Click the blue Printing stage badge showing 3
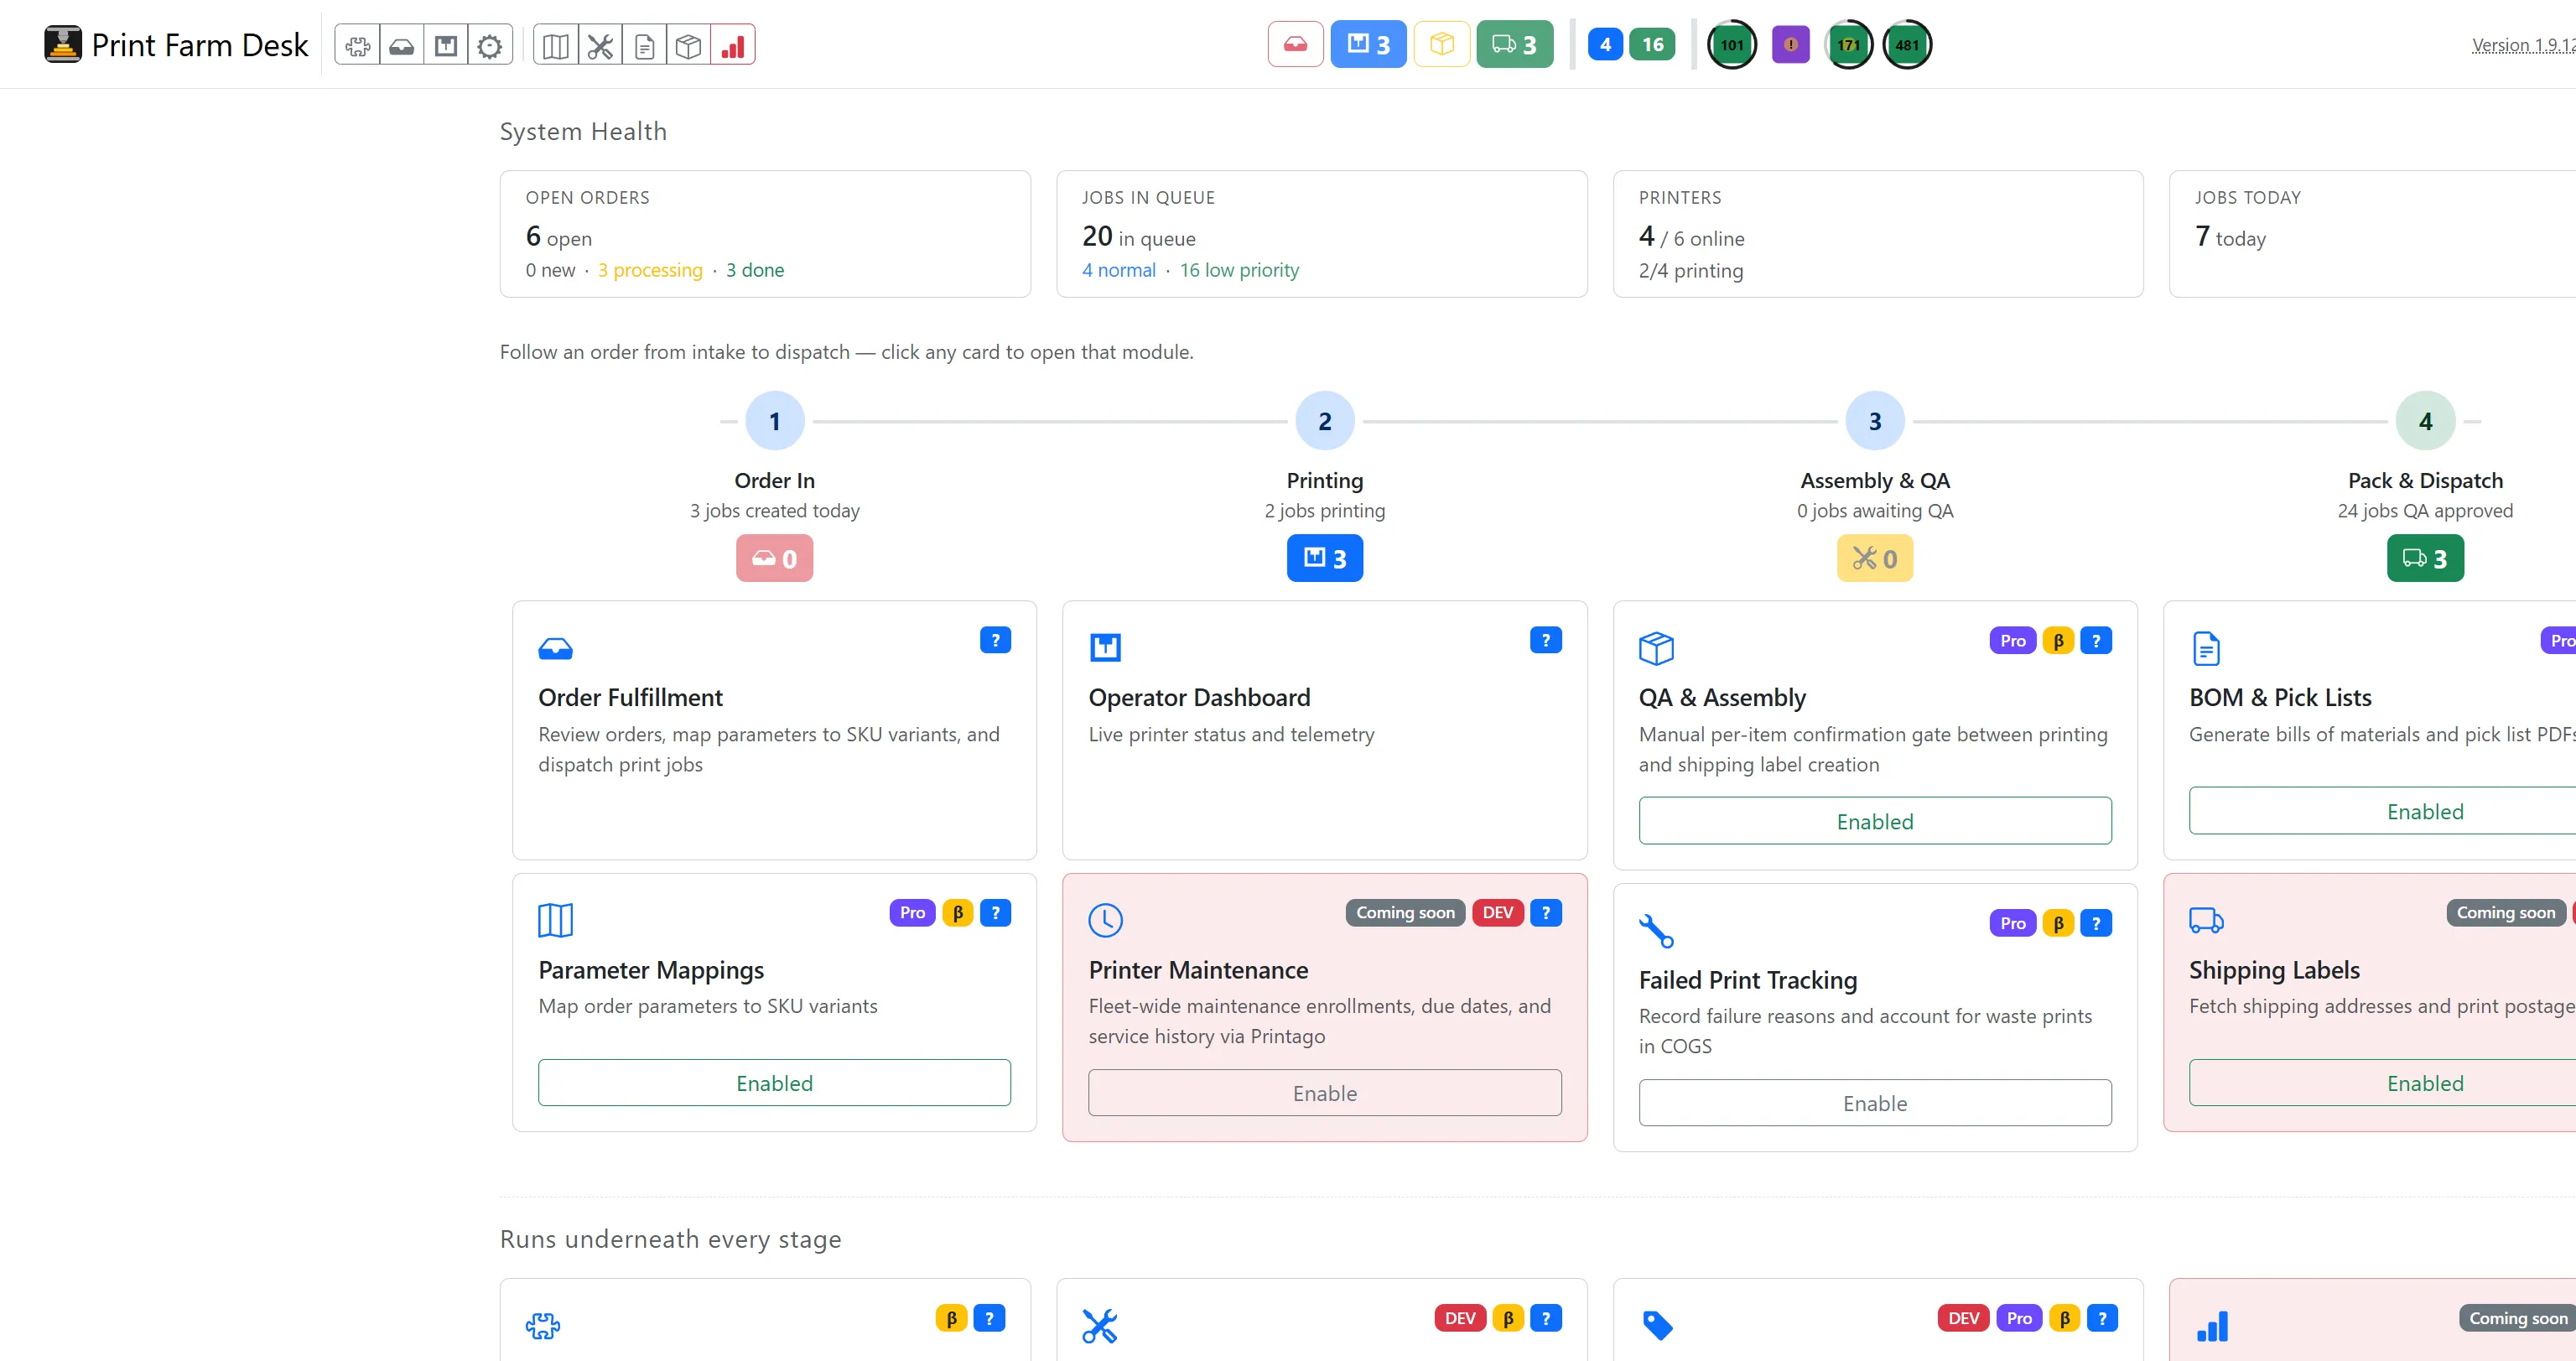The image size is (2576, 1361). coord(1324,558)
